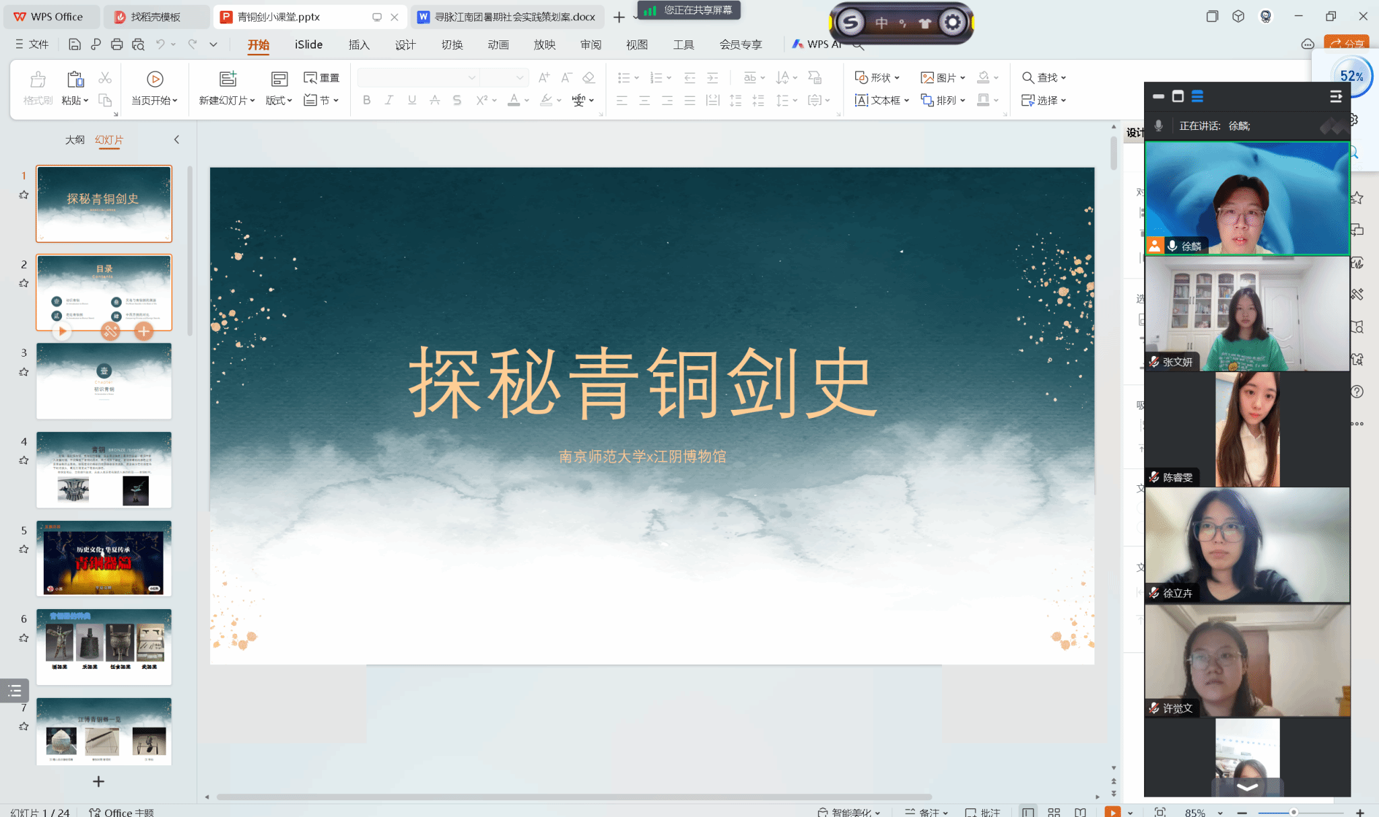Toggle star marker on slide 1
Viewport: 1379px width, 817px height.
tap(24, 195)
